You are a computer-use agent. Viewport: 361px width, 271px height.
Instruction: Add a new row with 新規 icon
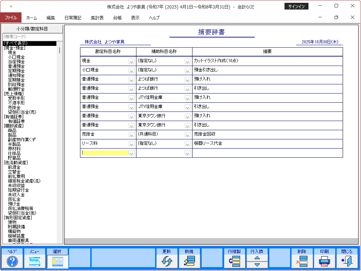pyautogui.click(x=189, y=261)
